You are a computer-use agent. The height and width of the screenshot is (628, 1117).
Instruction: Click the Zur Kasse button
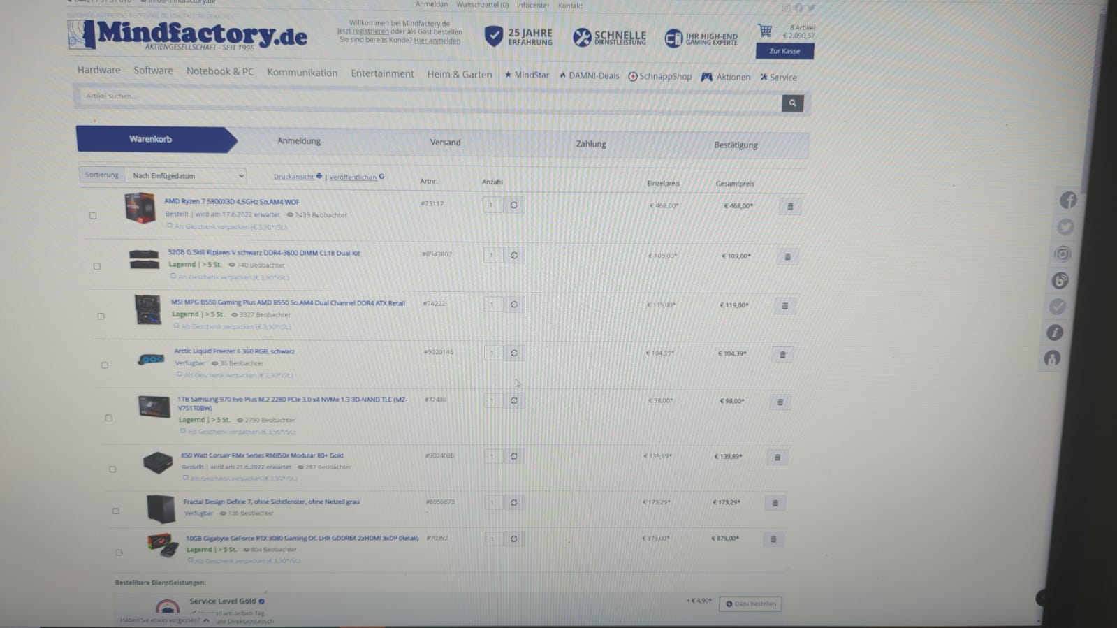point(784,51)
